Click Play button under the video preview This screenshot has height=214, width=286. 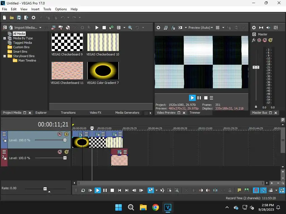(192, 98)
